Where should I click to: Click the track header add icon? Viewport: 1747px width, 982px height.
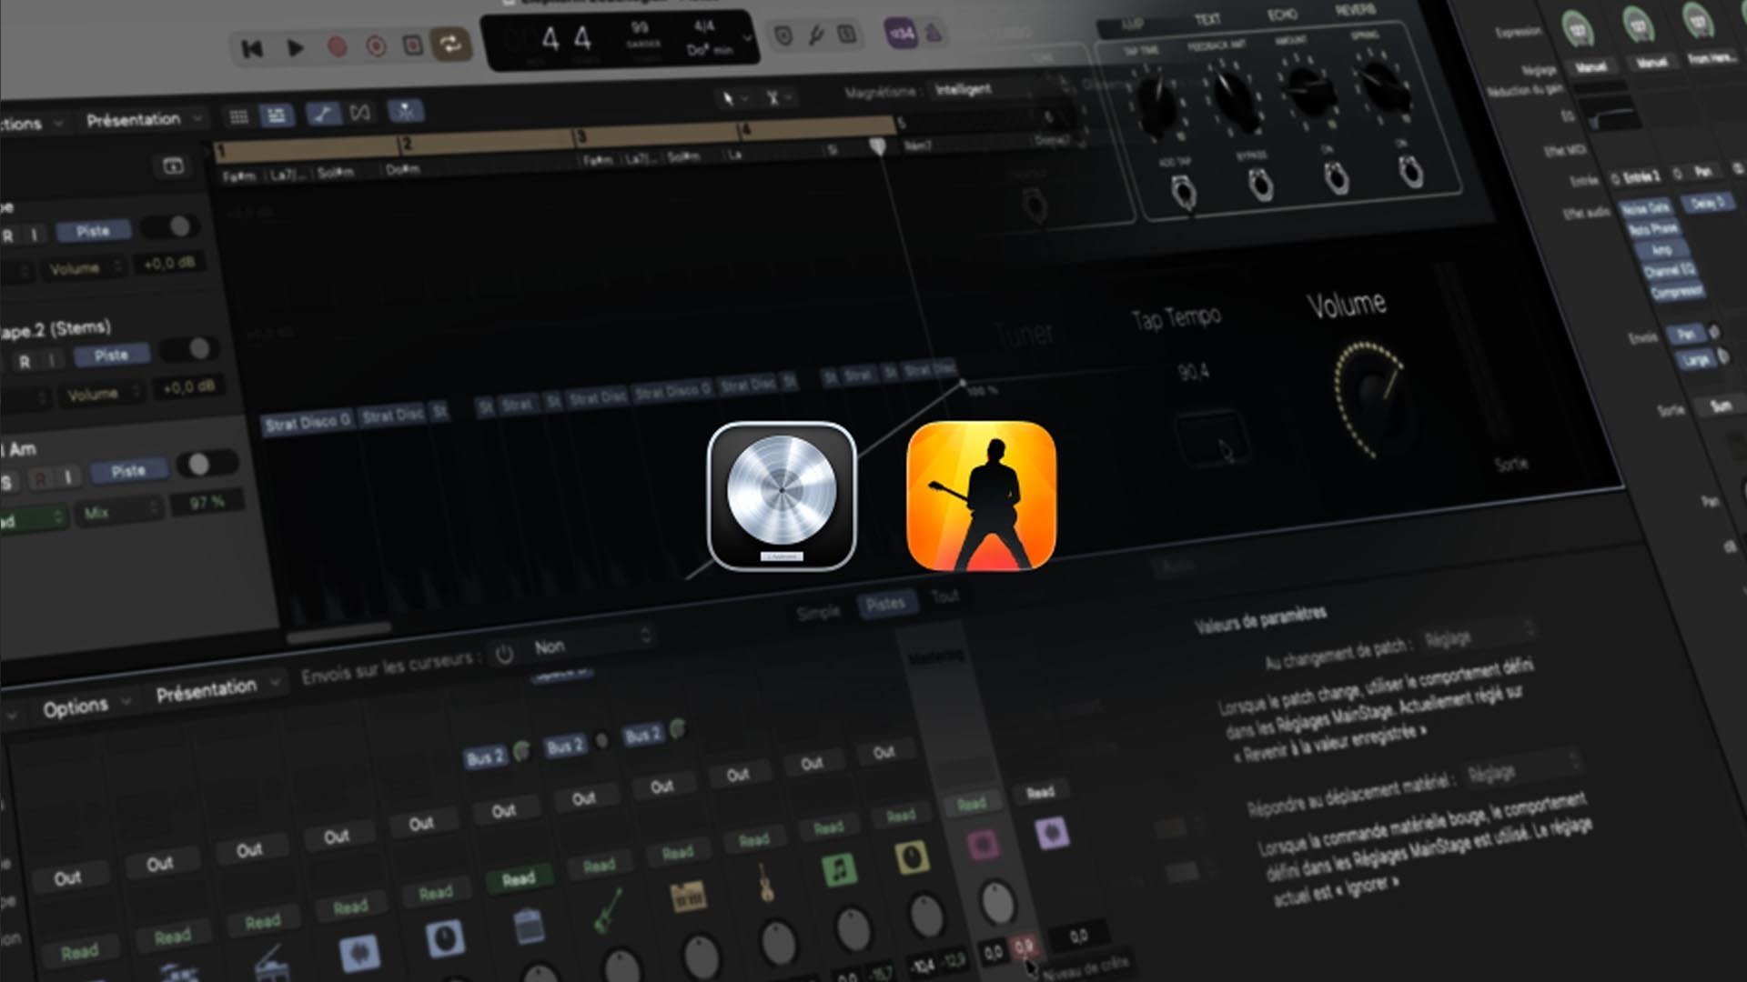173,166
